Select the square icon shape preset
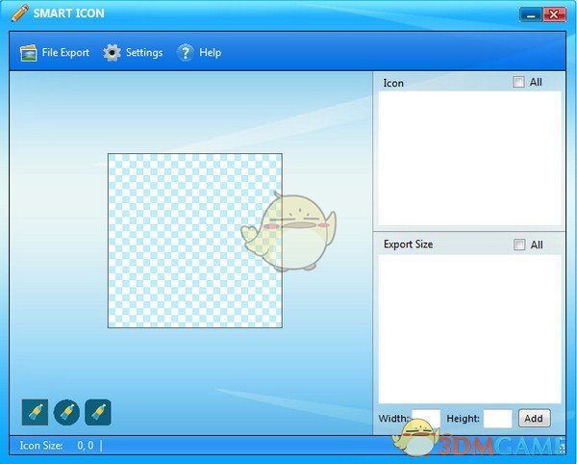Screen dimensions: 577x464 click(35, 412)
